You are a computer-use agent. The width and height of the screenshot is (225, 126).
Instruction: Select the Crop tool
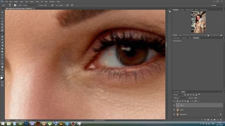[2, 24]
